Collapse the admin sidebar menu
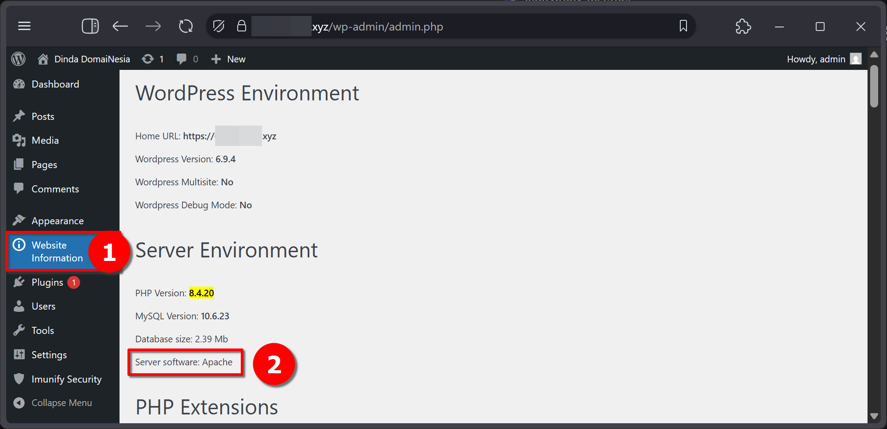 [62, 403]
